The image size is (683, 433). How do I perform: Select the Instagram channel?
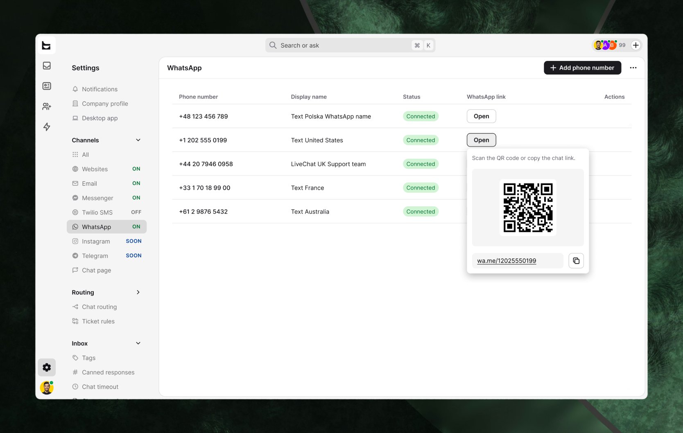coord(106,241)
